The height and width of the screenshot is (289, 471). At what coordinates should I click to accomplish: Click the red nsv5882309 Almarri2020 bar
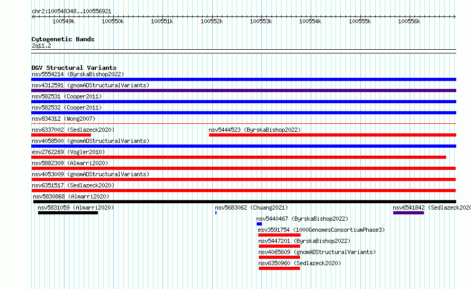tap(243, 168)
